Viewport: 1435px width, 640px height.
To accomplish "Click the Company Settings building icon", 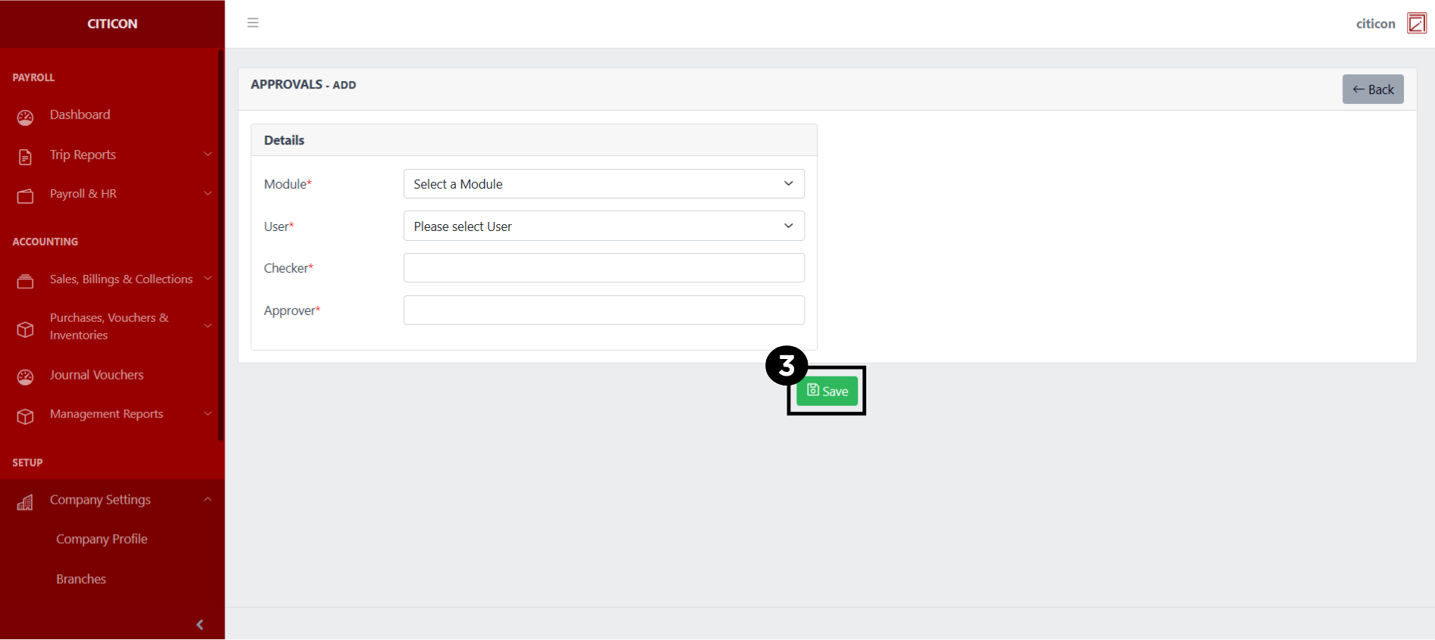I will click(x=25, y=502).
